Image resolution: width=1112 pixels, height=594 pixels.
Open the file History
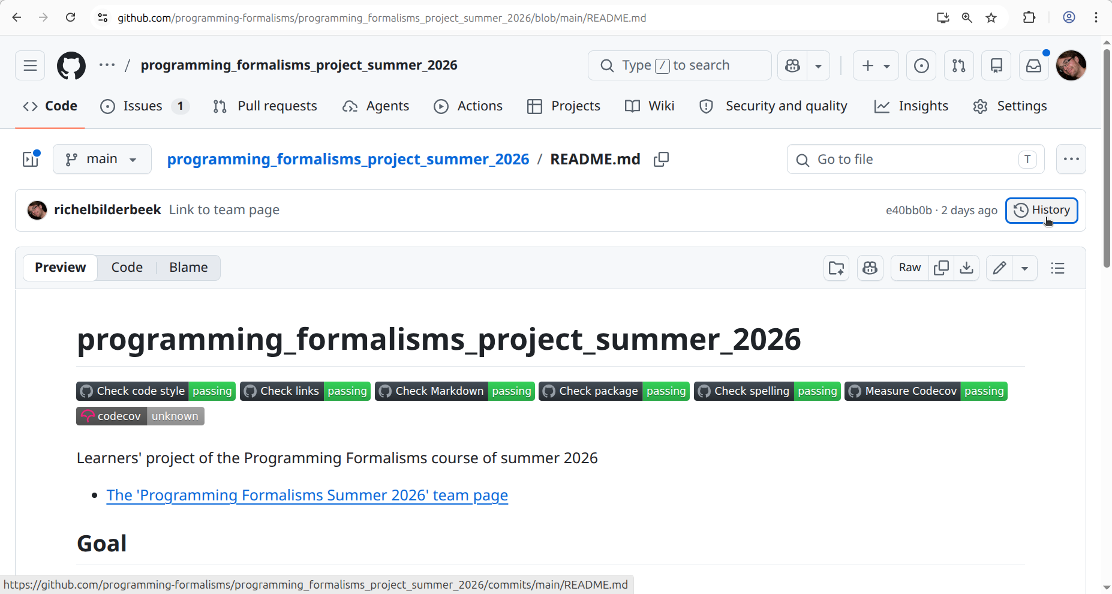1042,211
